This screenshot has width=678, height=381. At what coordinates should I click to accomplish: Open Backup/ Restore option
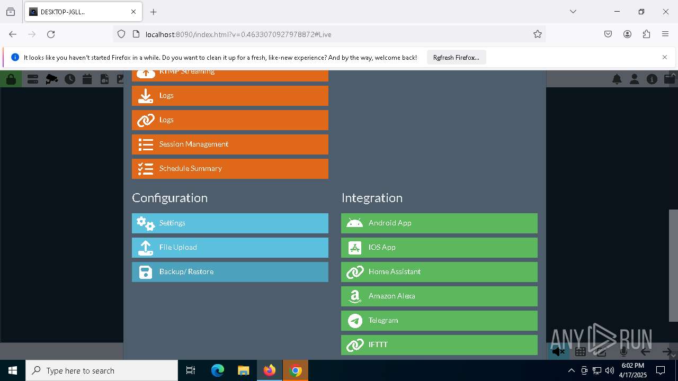click(x=230, y=272)
